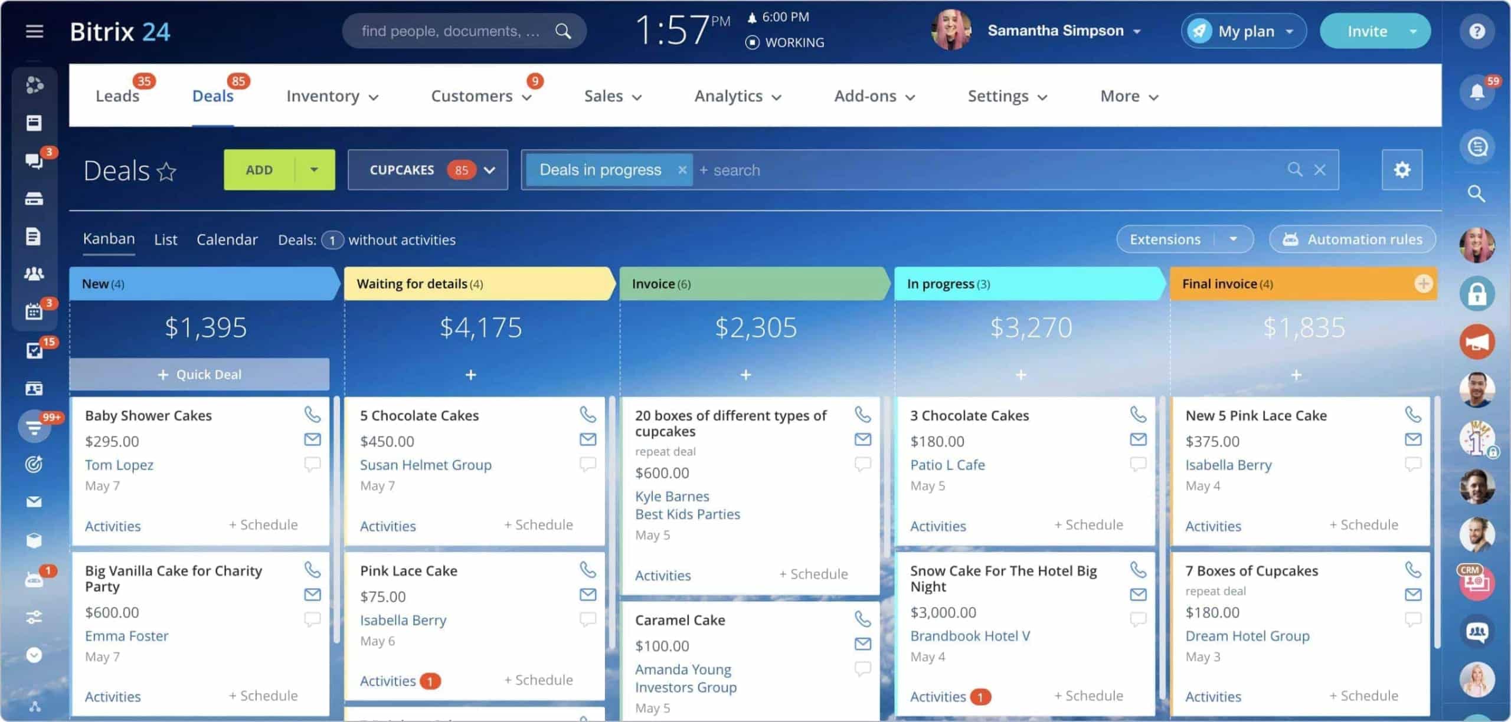The width and height of the screenshot is (1511, 722).
Task: Click the Dream Hotel Group link
Action: [x=1247, y=636]
